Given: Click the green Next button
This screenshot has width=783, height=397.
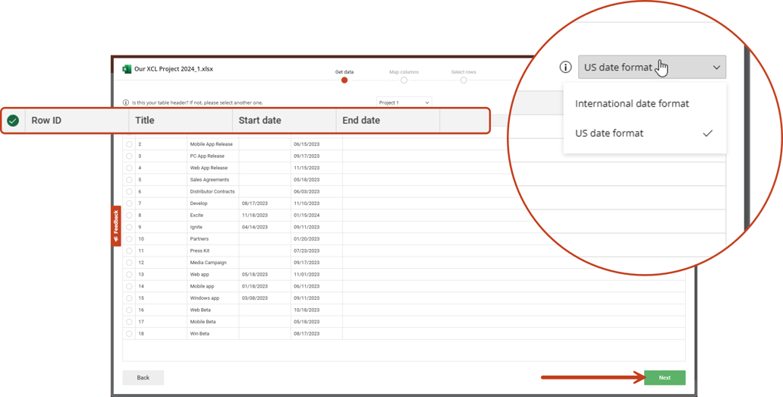Looking at the screenshot, I should point(665,377).
